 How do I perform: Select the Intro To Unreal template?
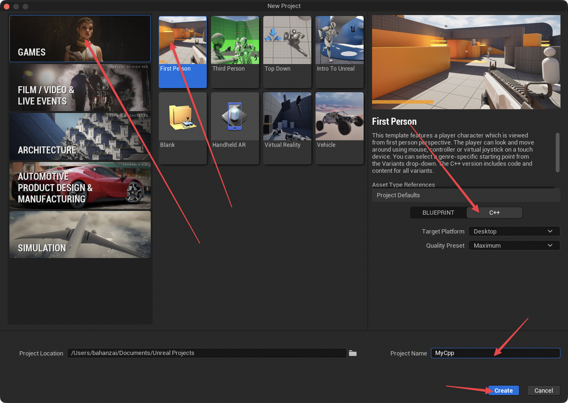click(340, 52)
